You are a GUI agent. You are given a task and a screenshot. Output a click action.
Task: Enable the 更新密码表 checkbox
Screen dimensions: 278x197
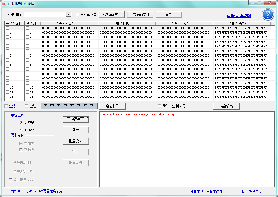pos(77,15)
